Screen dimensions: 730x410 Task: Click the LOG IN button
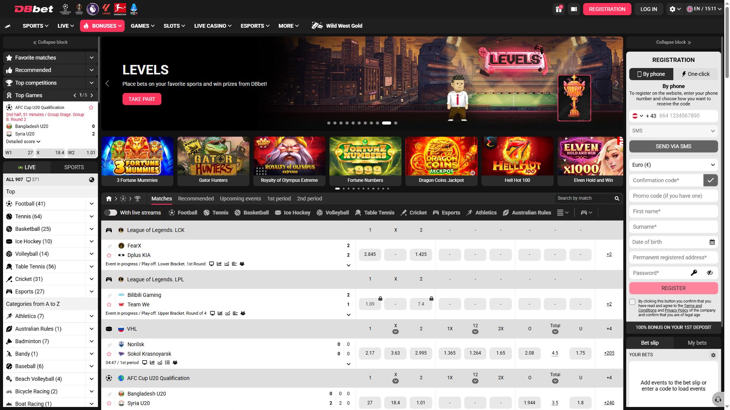649,9
